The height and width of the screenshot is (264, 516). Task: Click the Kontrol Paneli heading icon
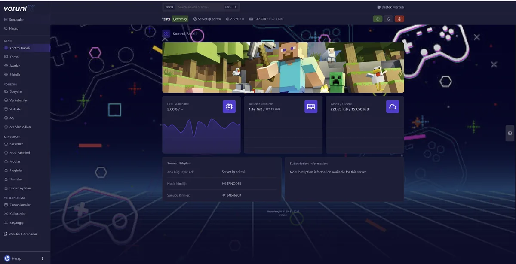click(166, 33)
